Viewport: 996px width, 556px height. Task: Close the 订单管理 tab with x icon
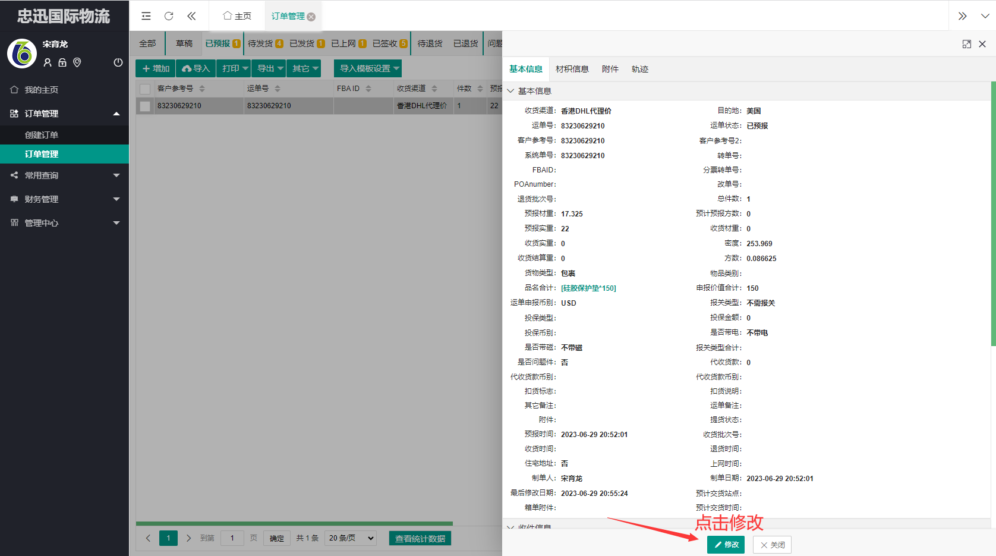pyautogui.click(x=311, y=17)
